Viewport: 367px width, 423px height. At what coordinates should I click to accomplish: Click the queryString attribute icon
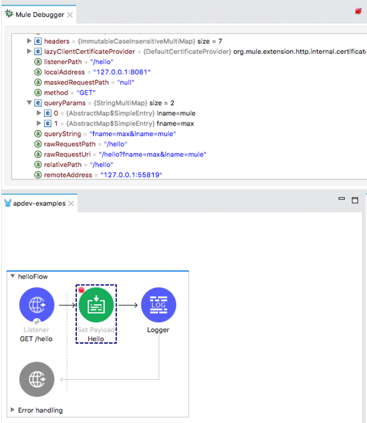(x=38, y=134)
